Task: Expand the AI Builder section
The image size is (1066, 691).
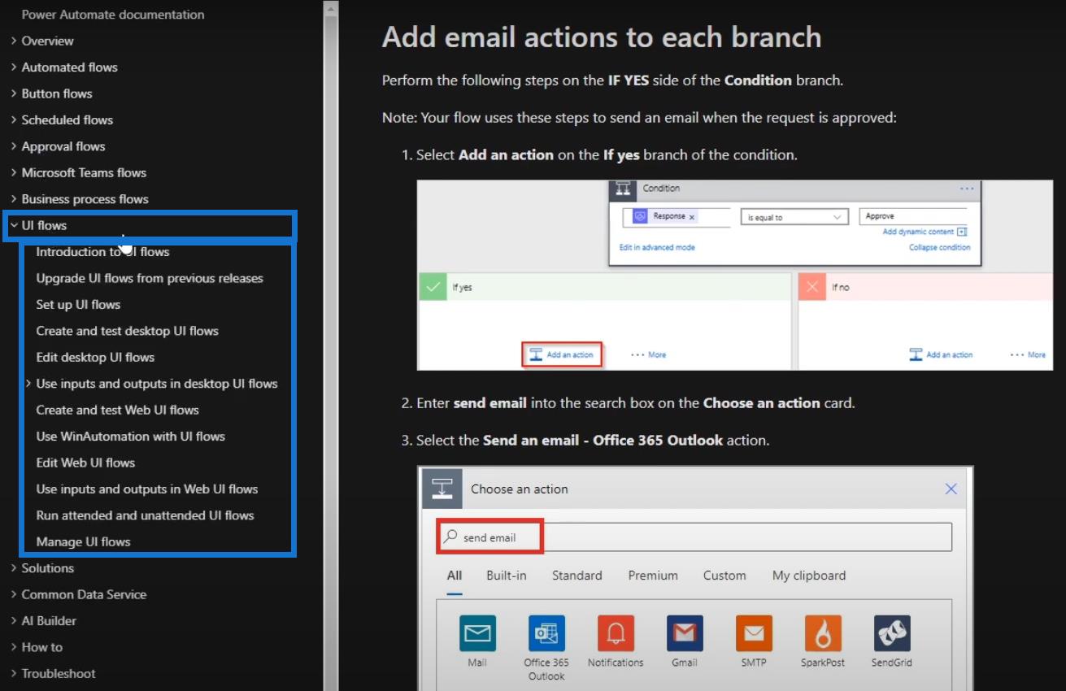Action: point(14,620)
